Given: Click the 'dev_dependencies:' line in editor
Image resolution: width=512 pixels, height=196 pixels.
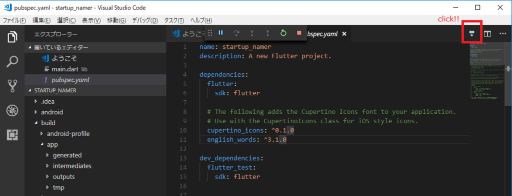Looking at the screenshot, I should [231, 158].
